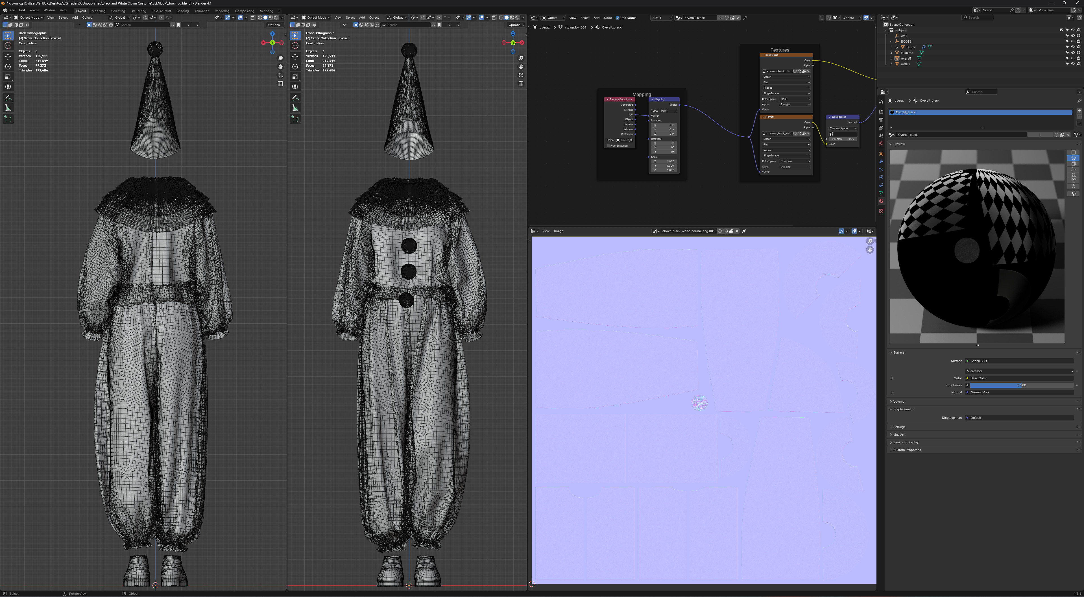Open the Output properties tab
The width and height of the screenshot is (1084, 597).
click(881, 120)
